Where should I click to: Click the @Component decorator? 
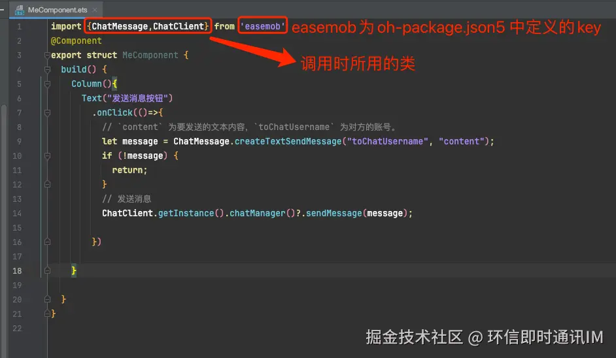pos(77,41)
